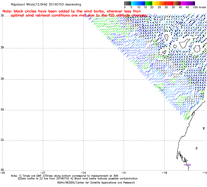Click the cyan 5-10 knots legend segment

(x=135, y=3)
